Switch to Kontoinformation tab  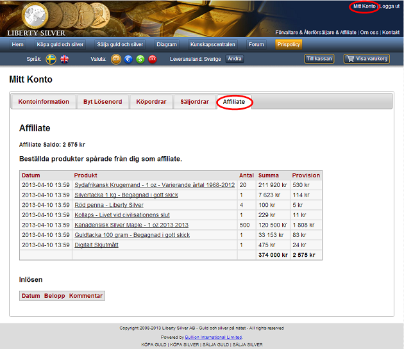point(44,102)
